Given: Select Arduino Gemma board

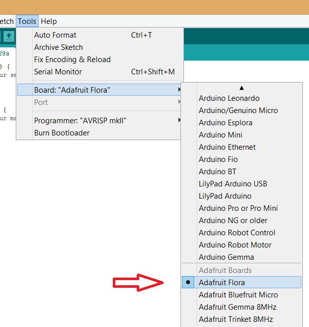Looking at the screenshot, I should click(x=241, y=257).
